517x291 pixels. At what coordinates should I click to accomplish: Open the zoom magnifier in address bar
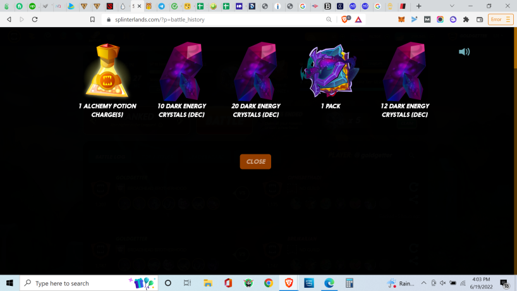(x=329, y=20)
